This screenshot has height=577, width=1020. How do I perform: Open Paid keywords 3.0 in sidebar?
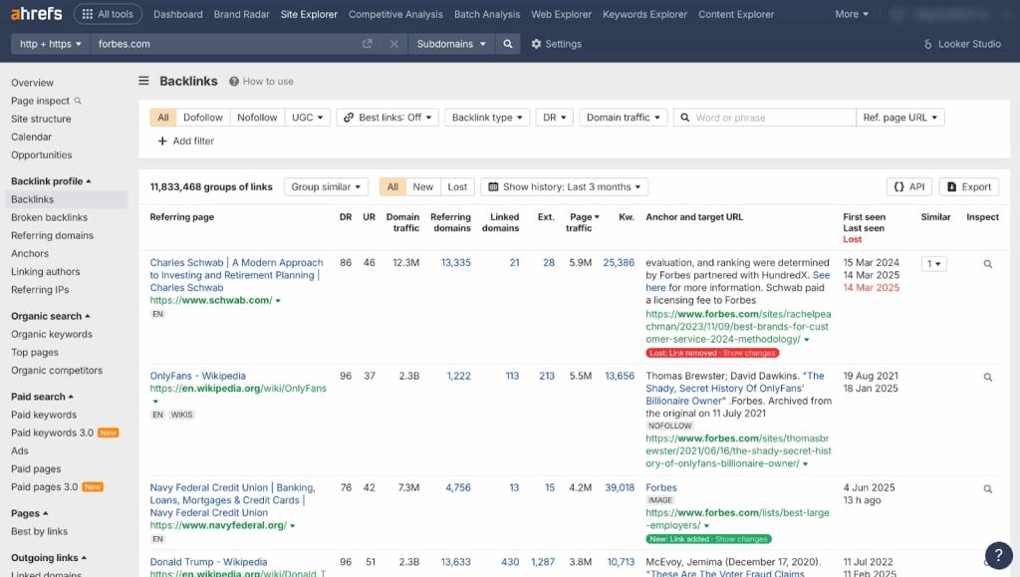(x=52, y=433)
